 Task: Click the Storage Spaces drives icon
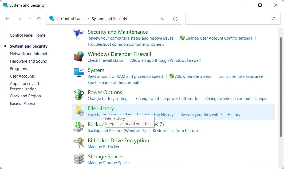click(x=78, y=159)
